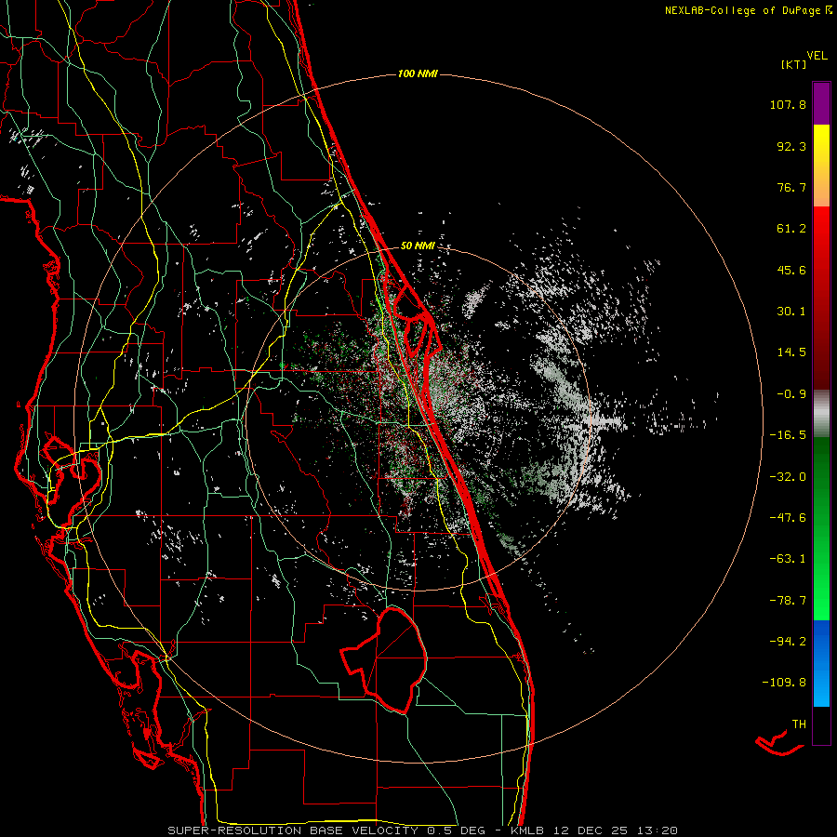Pick the gray near-zero segment of color bar
This screenshot has height=837, width=837.
[x=821, y=413]
